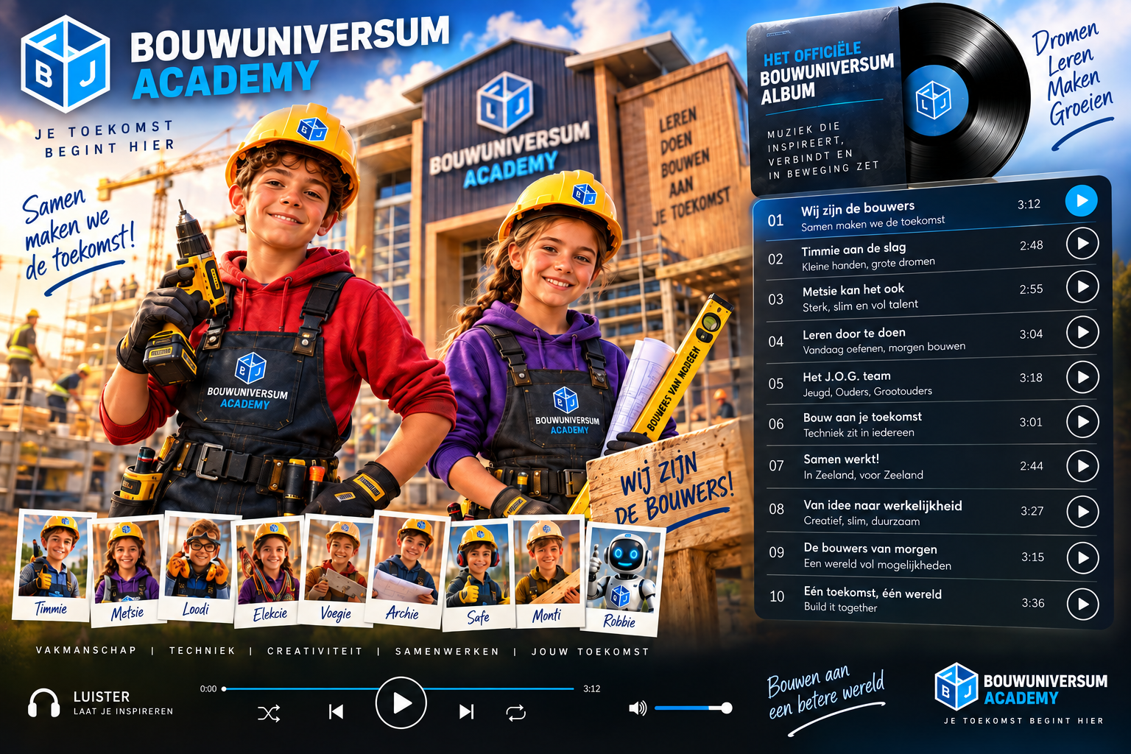Play track 03 Metsie kan het ook

tap(1082, 286)
